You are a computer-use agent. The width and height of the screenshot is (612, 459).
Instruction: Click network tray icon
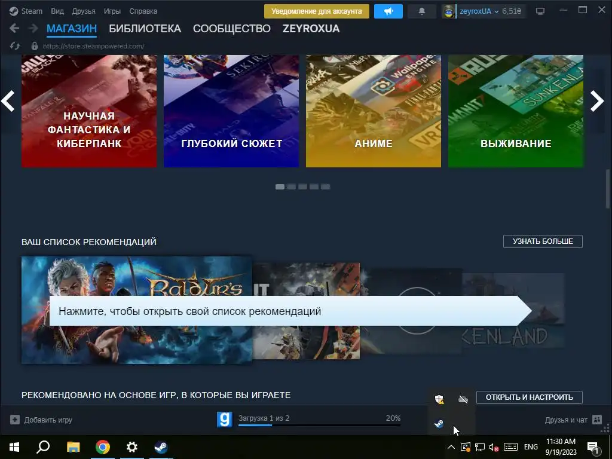pyautogui.click(x=480, y=447)
